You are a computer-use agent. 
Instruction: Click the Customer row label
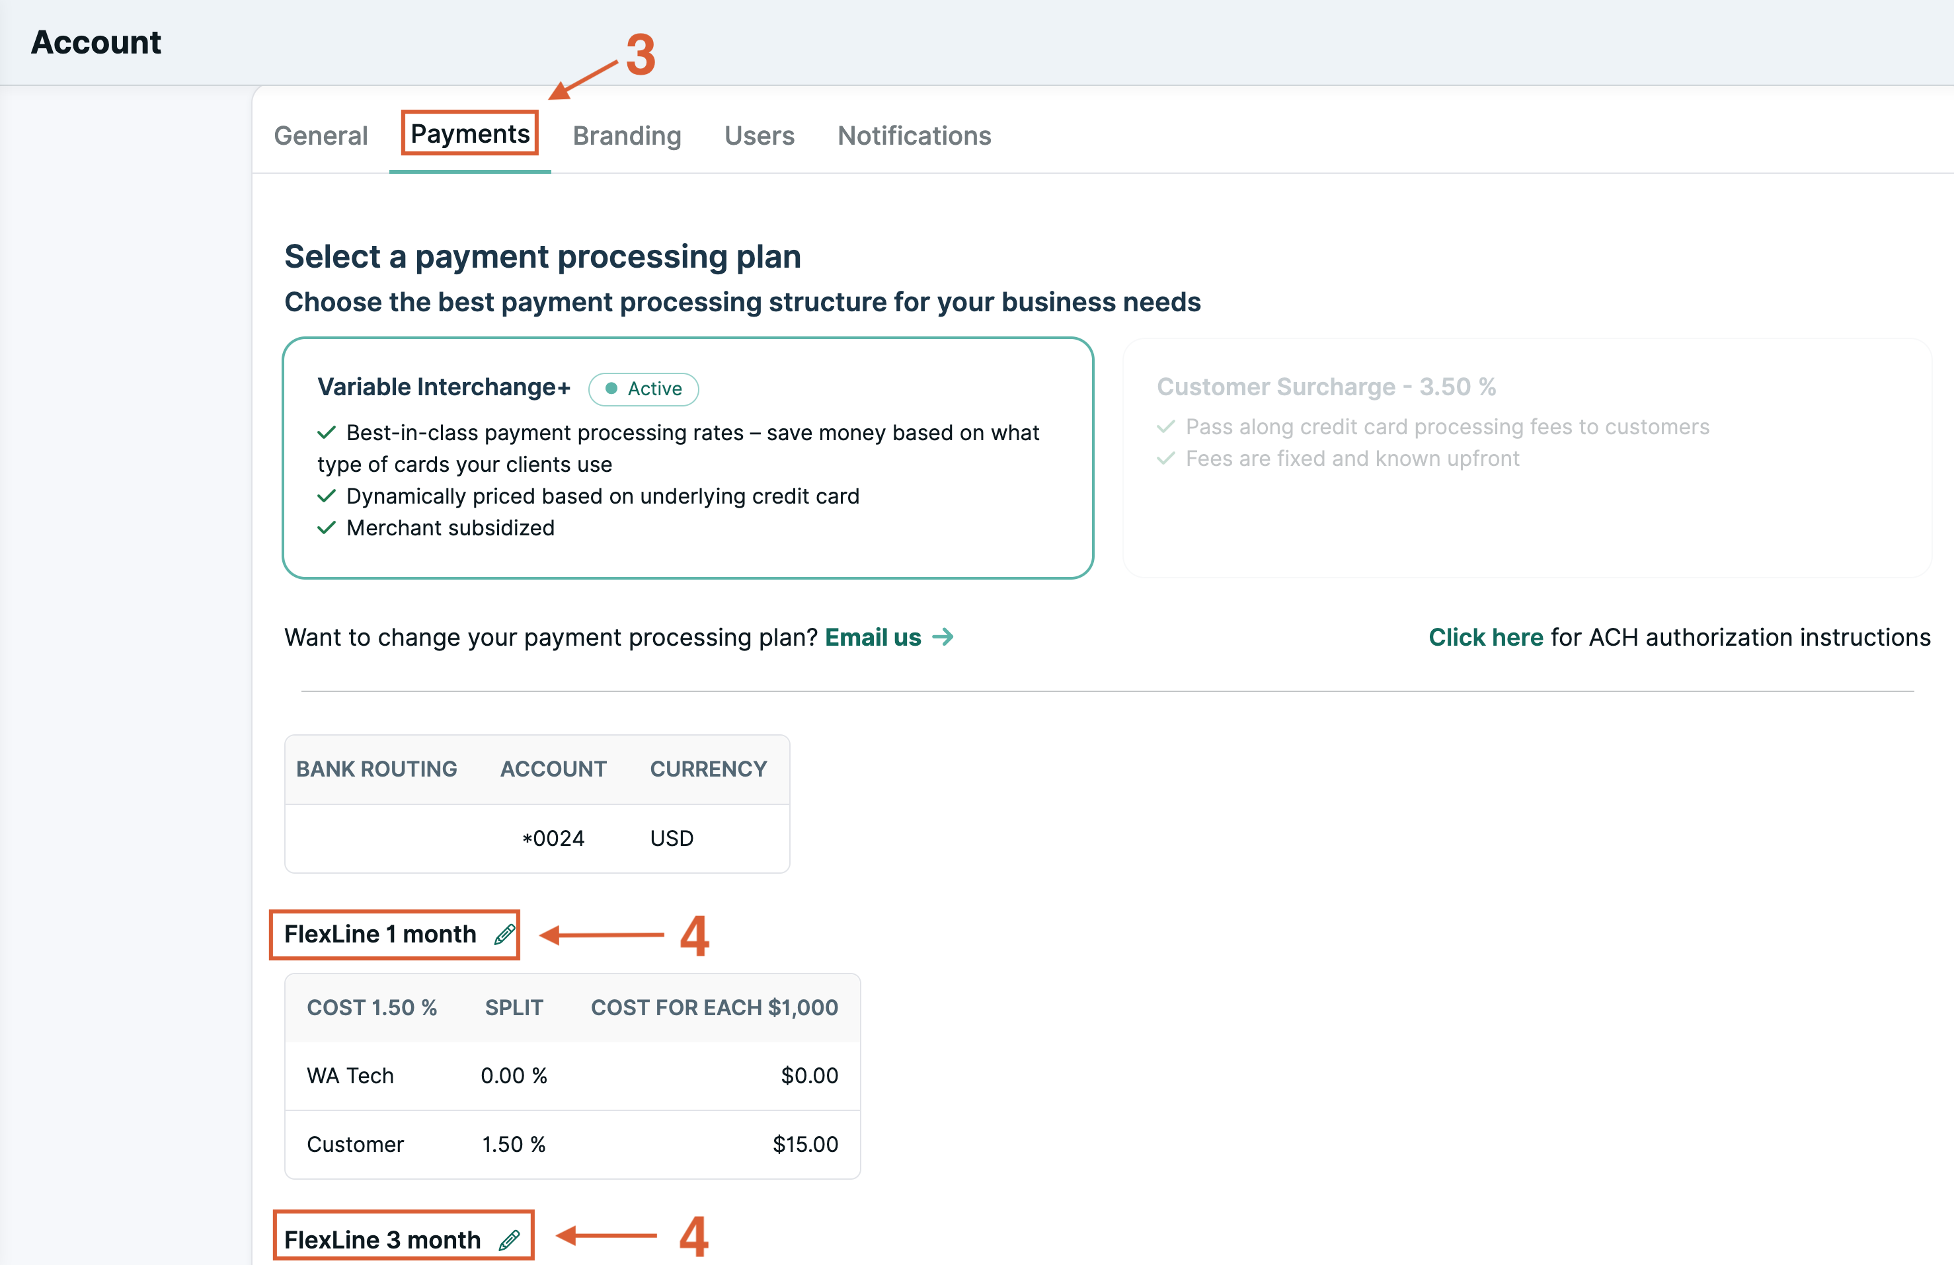356,1144
